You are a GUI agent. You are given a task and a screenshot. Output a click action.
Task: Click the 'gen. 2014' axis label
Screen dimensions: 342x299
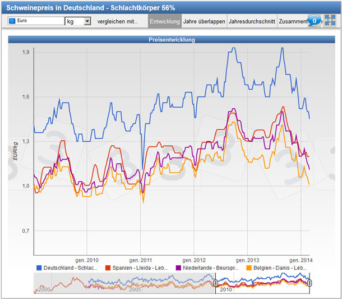301,260
